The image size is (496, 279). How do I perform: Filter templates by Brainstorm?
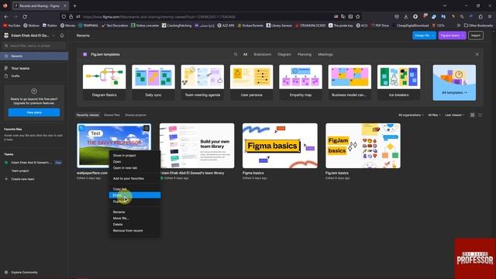point(262,54)
